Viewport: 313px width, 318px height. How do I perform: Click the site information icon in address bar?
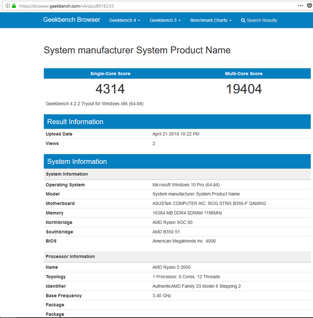[x=8, y=6]
